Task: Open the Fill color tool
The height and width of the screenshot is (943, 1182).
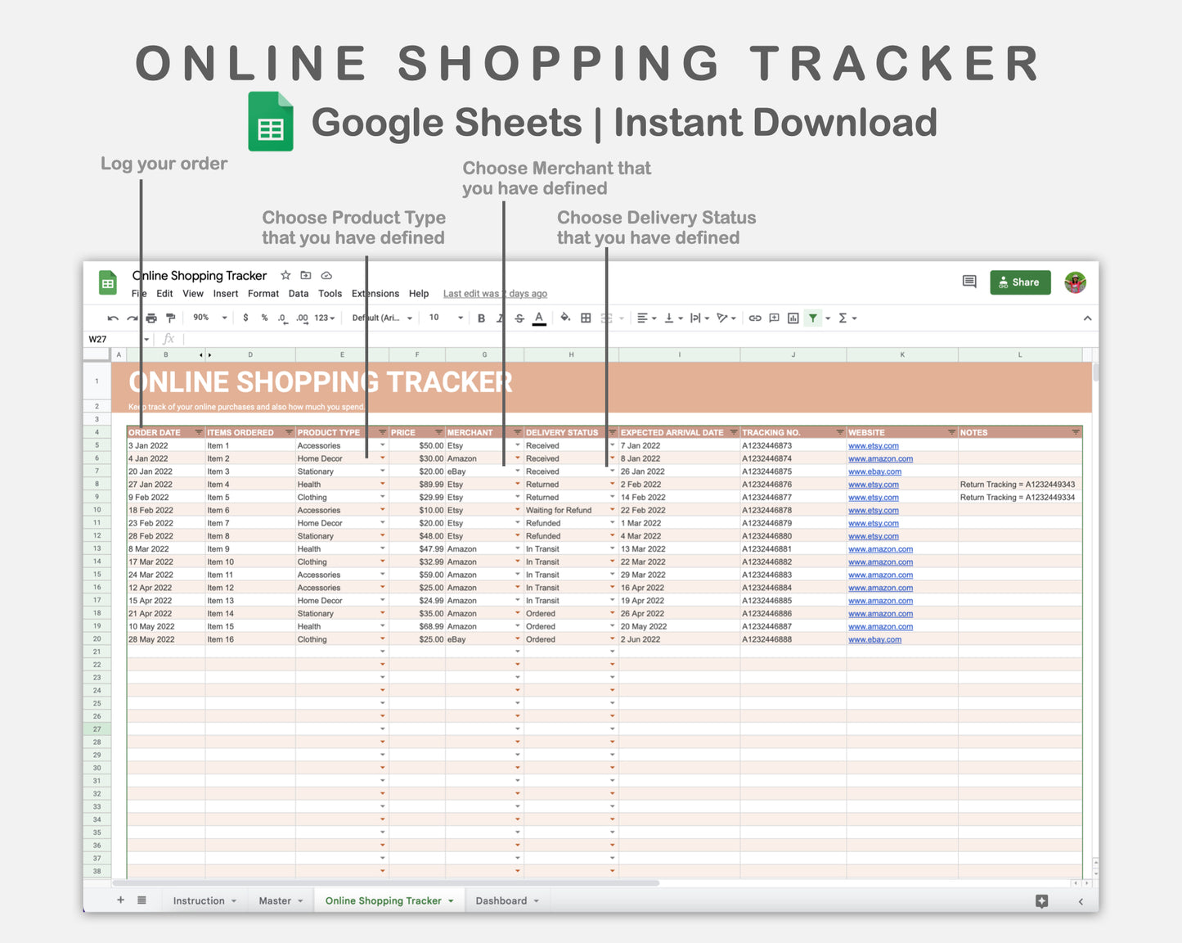Action: click(564, 318)
